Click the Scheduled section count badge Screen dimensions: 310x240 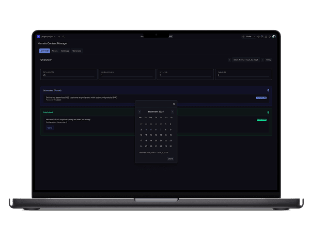[x=268, y=90]
